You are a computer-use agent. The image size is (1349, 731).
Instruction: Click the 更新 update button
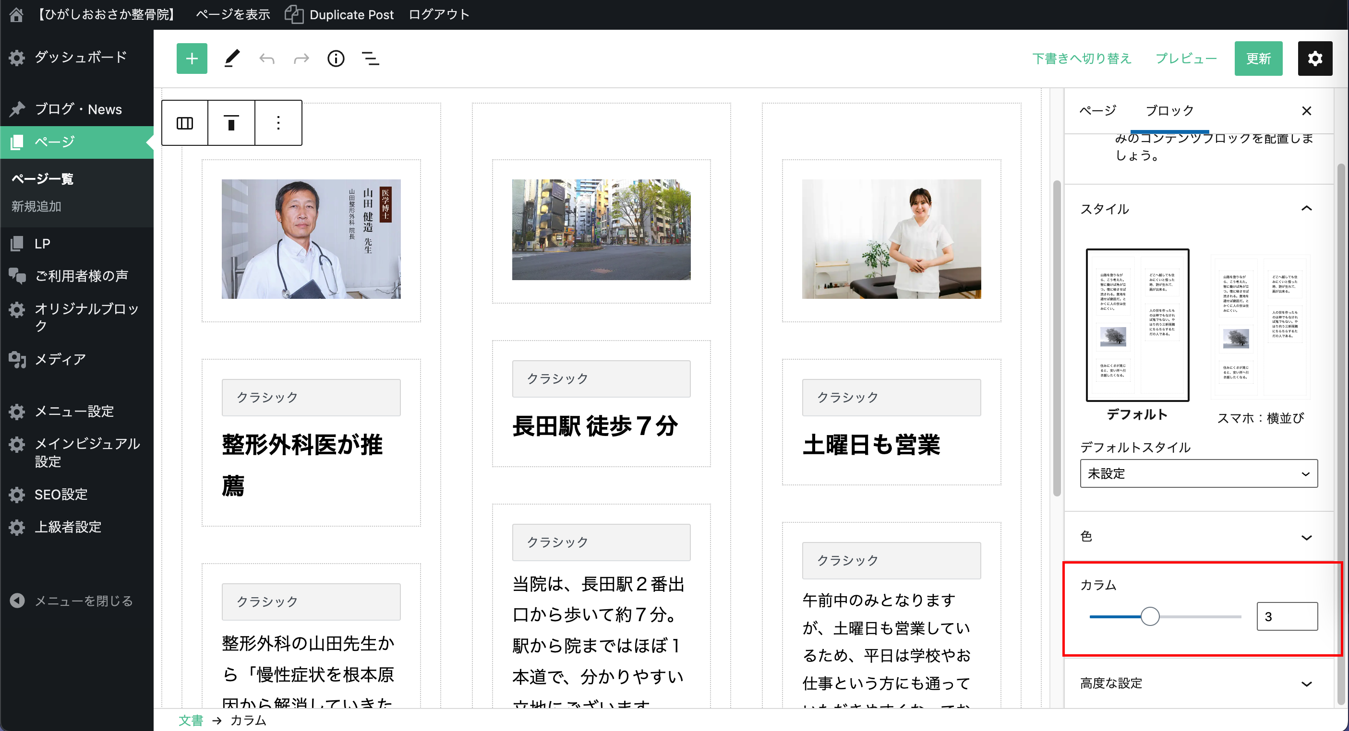point(1258,58)
